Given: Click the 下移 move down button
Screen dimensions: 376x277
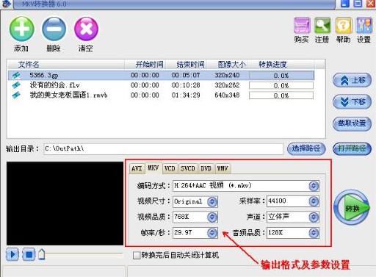Looking at the screenshot, I should pos(352,101).
